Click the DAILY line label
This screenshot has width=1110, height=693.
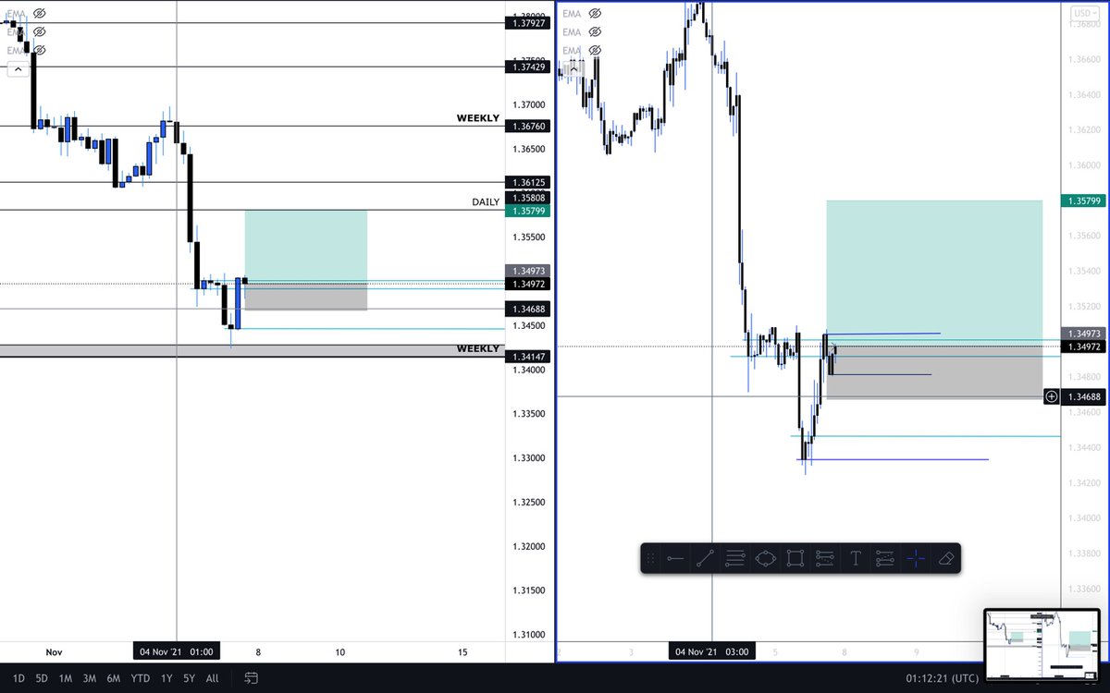(x=486, y=201)
